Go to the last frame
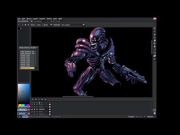Screen dimensions: 180x135 click(x=45, y=99)
